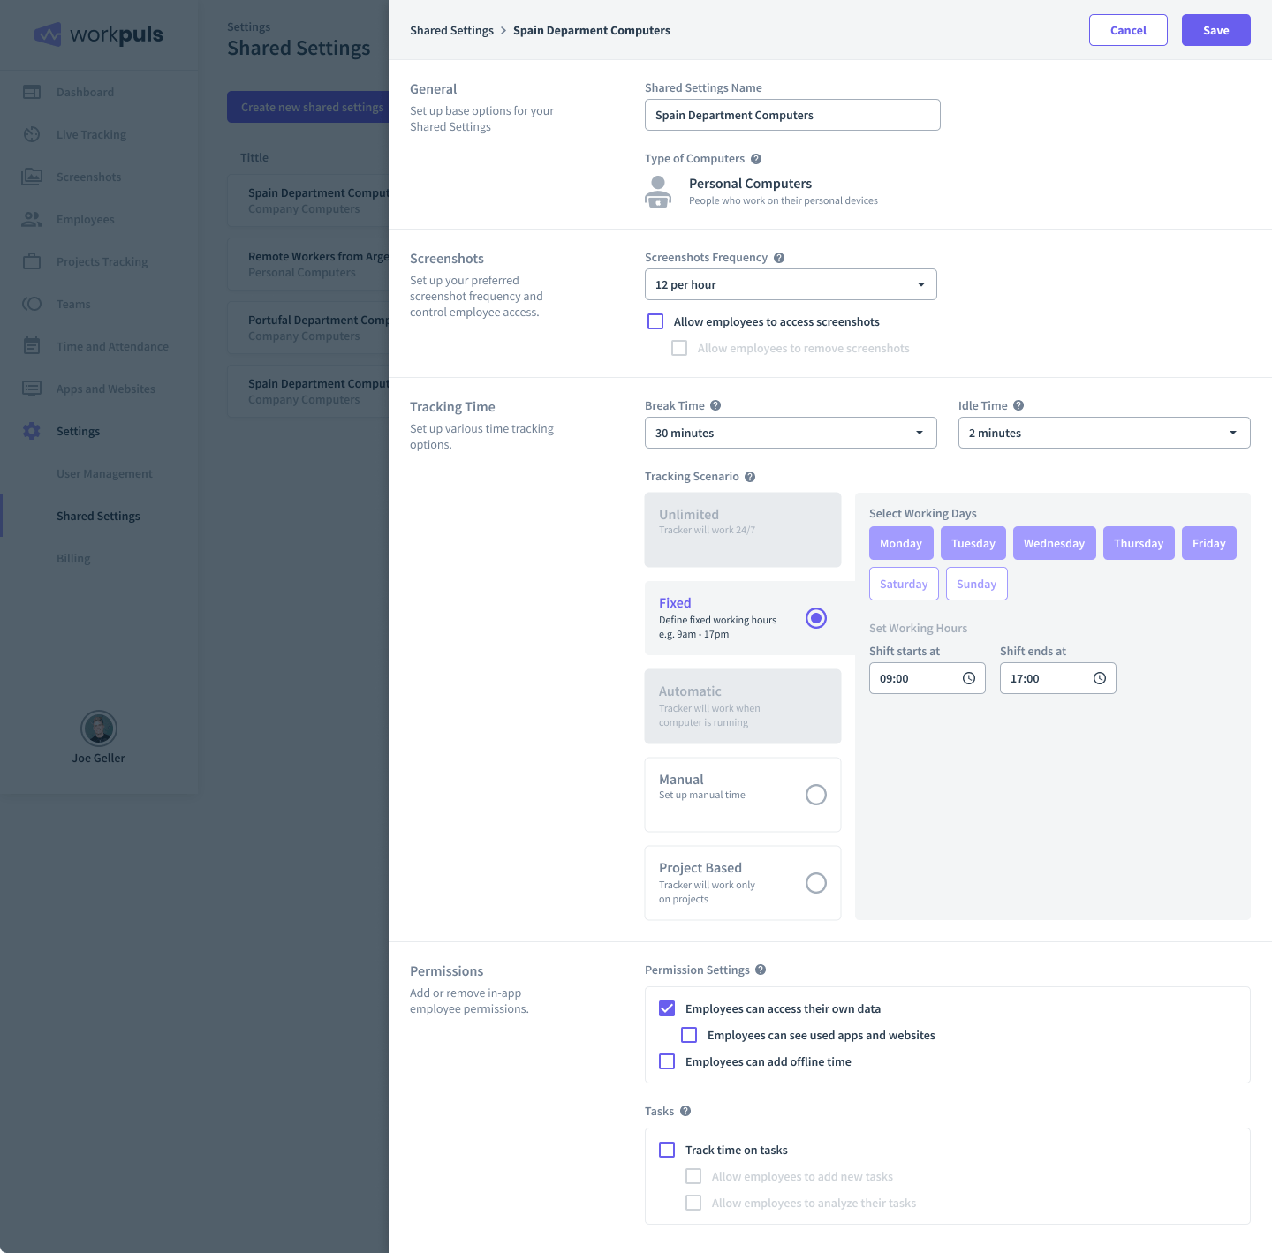Open Projects Tracking via its icon
This screenshot has height=1253, width=1272.
[32, 261]
